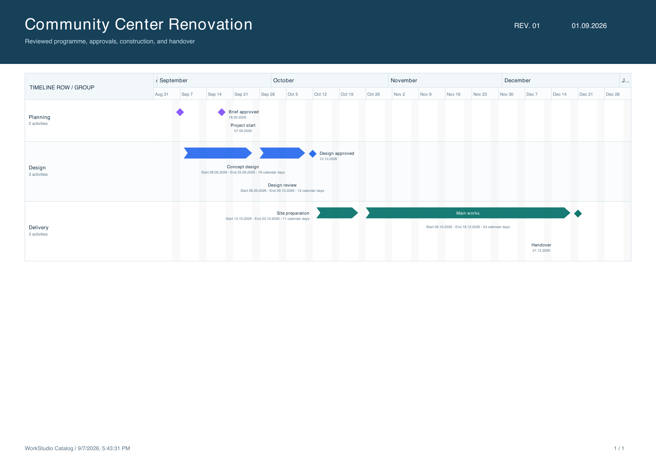Click the Community Center Renovation title

(138, 24)
